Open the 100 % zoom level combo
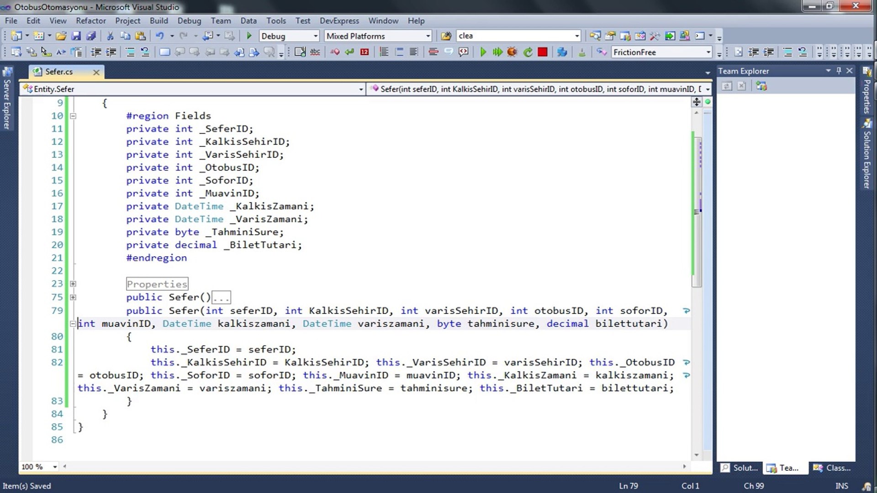Image resolution: width=877 pixels, height=493 pixels. pos(55,467)
